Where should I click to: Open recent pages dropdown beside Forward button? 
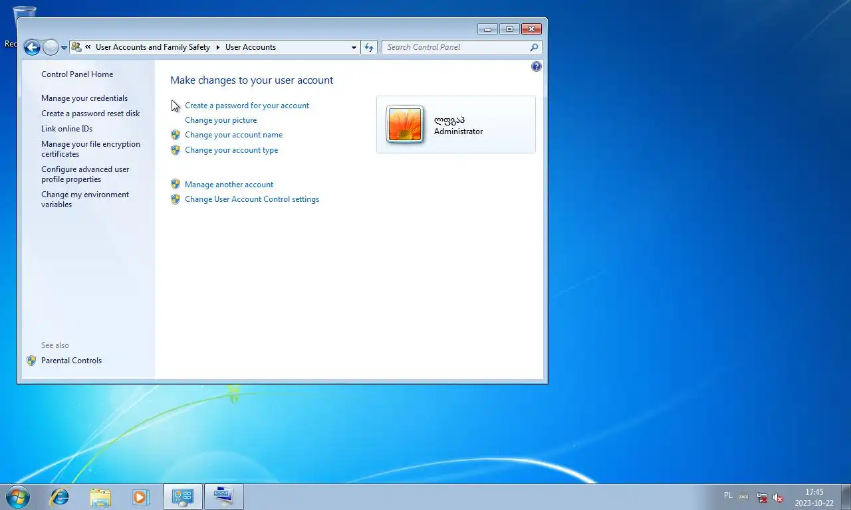pos(64,47)
